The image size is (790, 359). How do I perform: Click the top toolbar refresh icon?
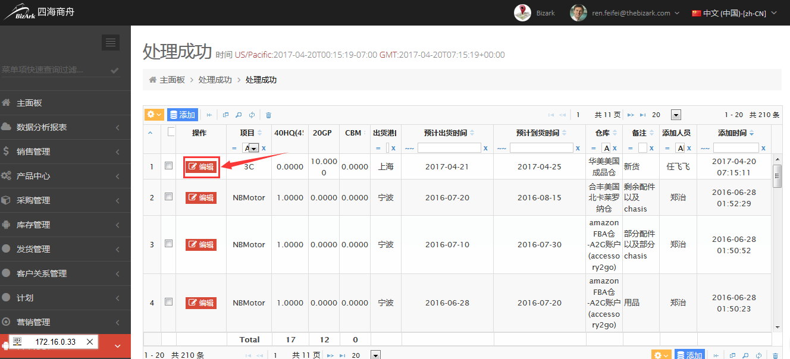(252, 115)
